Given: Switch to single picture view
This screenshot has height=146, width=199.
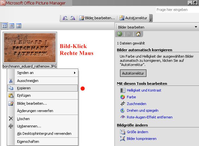Looking at the screenshot, I should coord(19,26).
